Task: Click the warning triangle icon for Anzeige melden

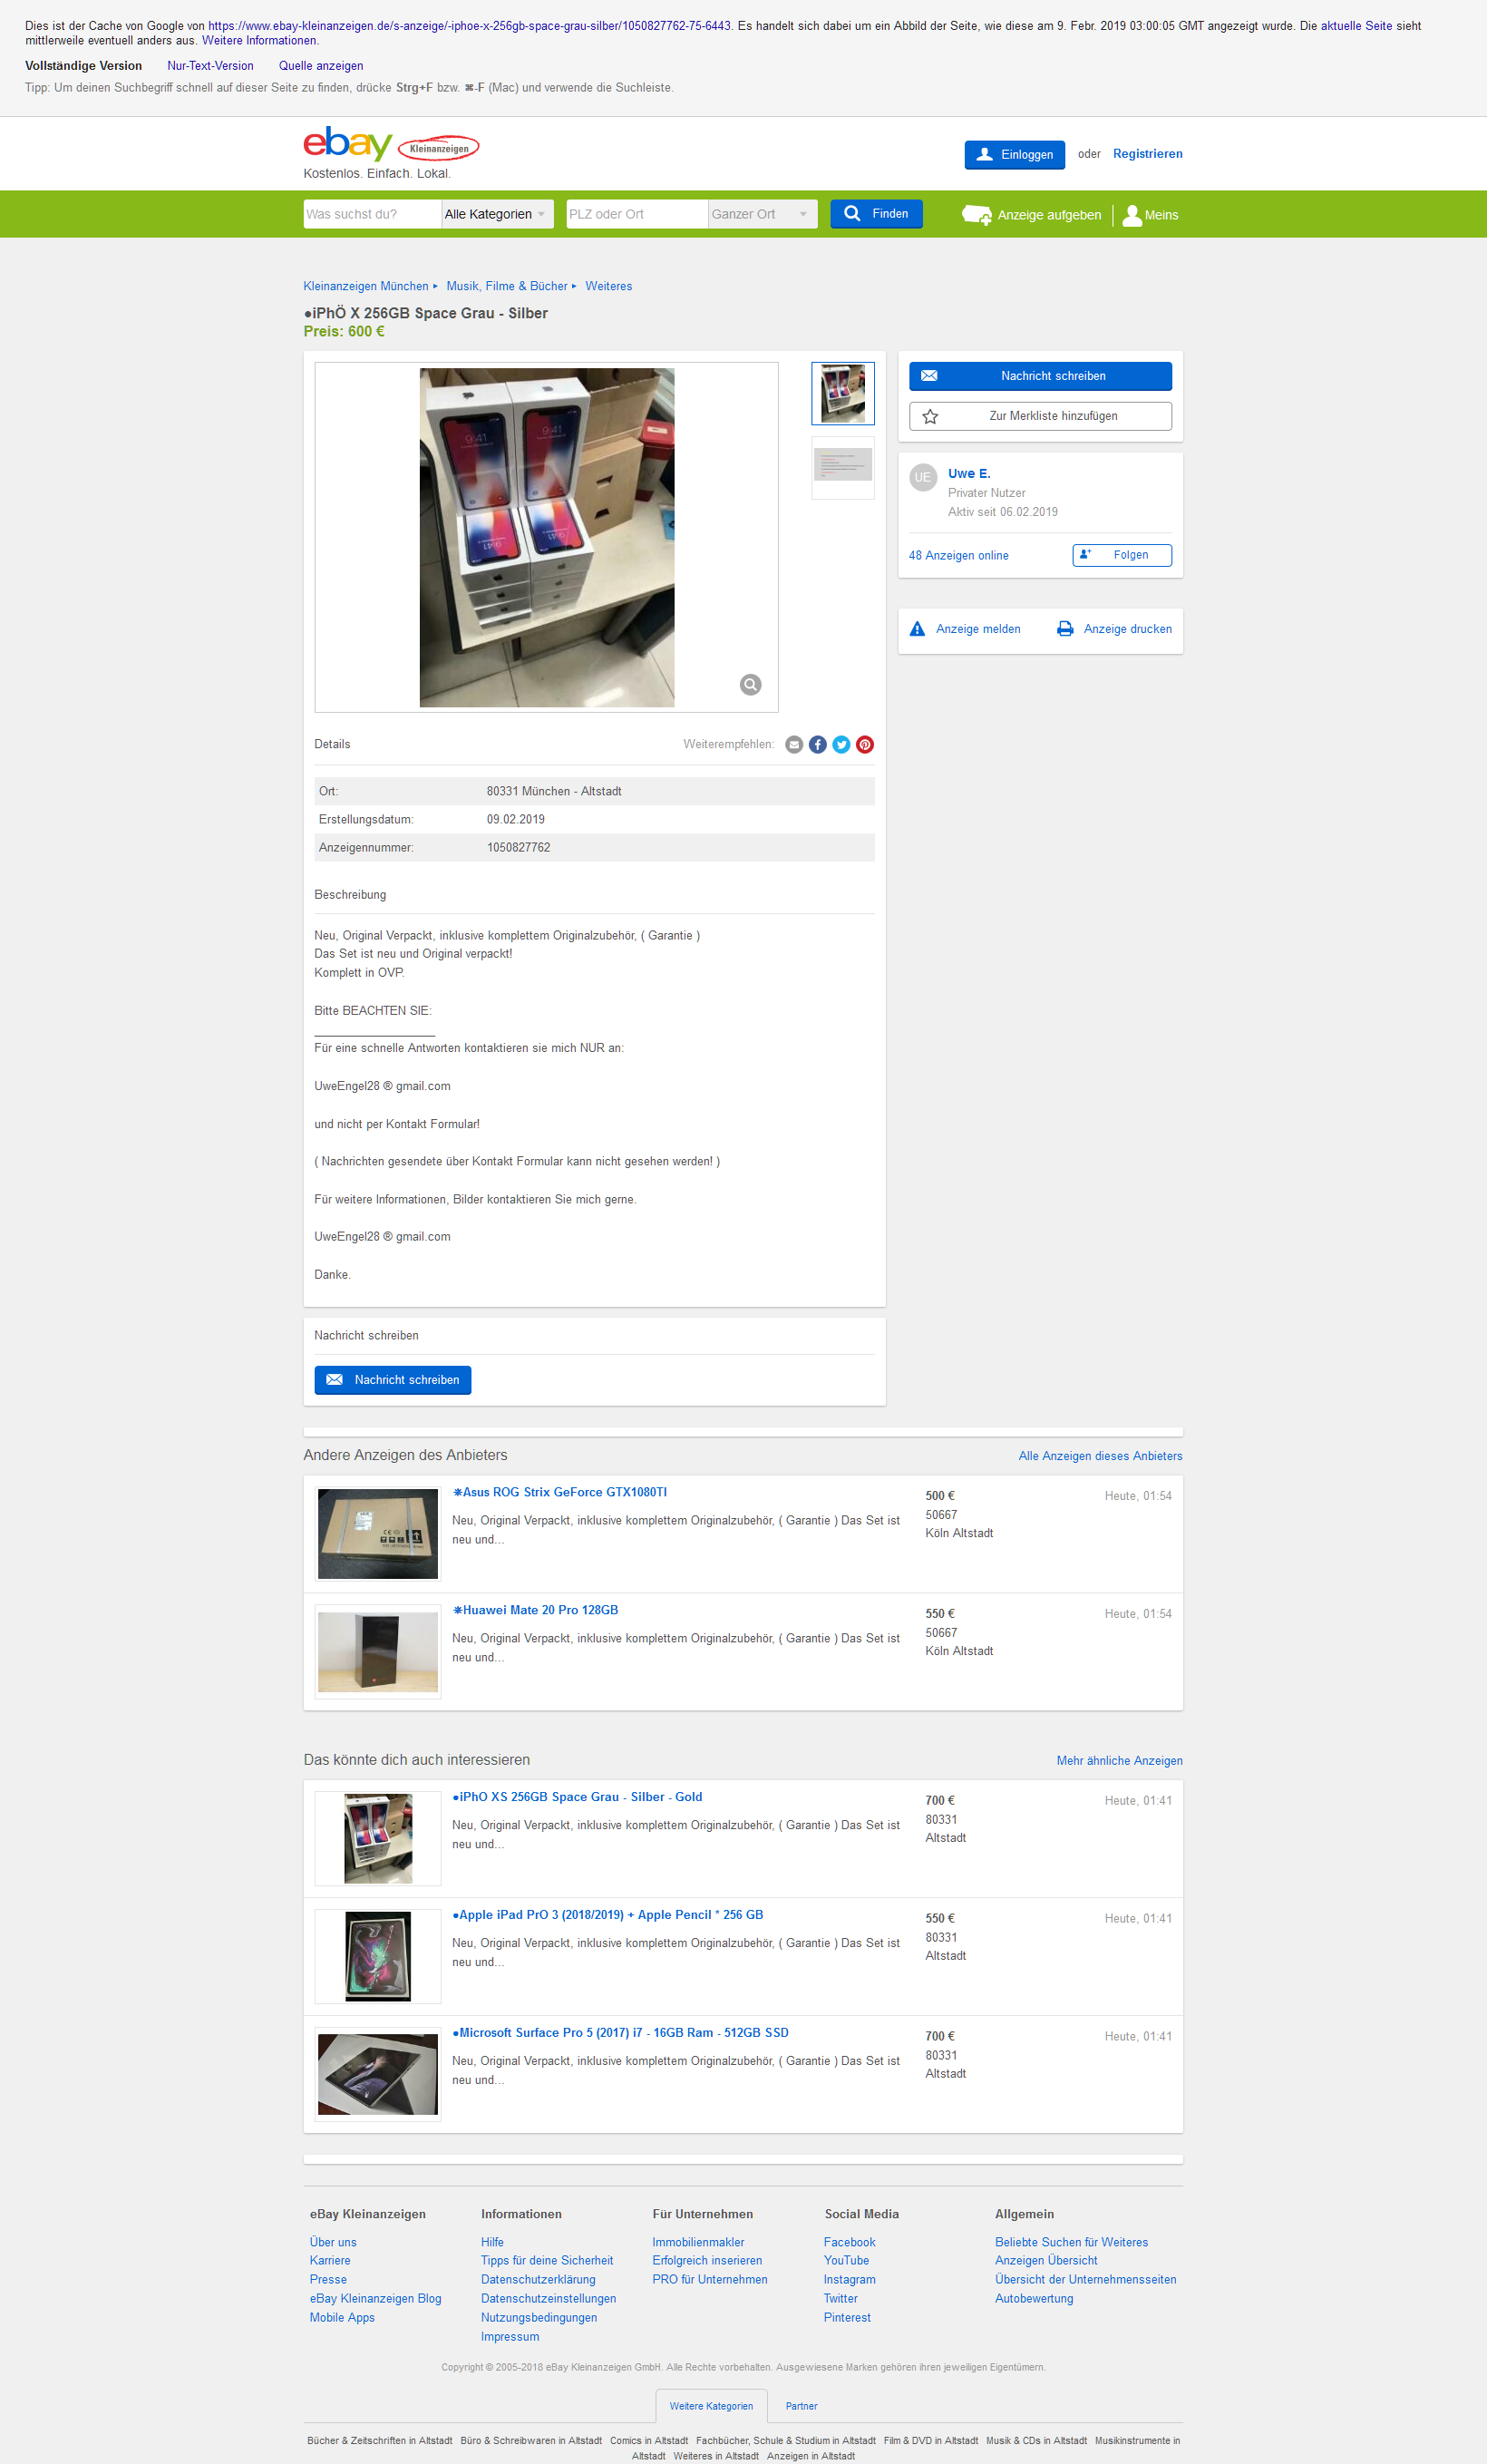Action: (x=917, y=629)
